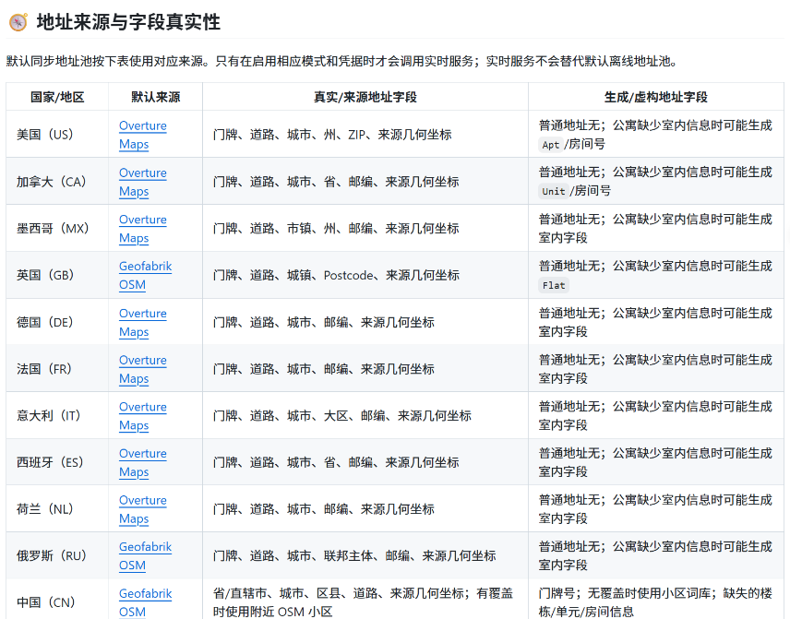
Task: Click the cell with 大区、邮编
Action: tap(365, 415)
